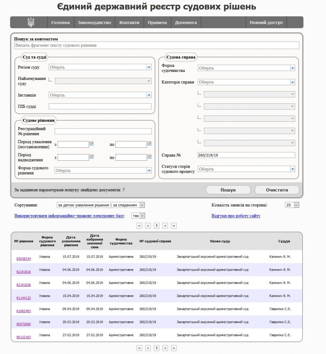Open calendar for decision period start date

92,143
